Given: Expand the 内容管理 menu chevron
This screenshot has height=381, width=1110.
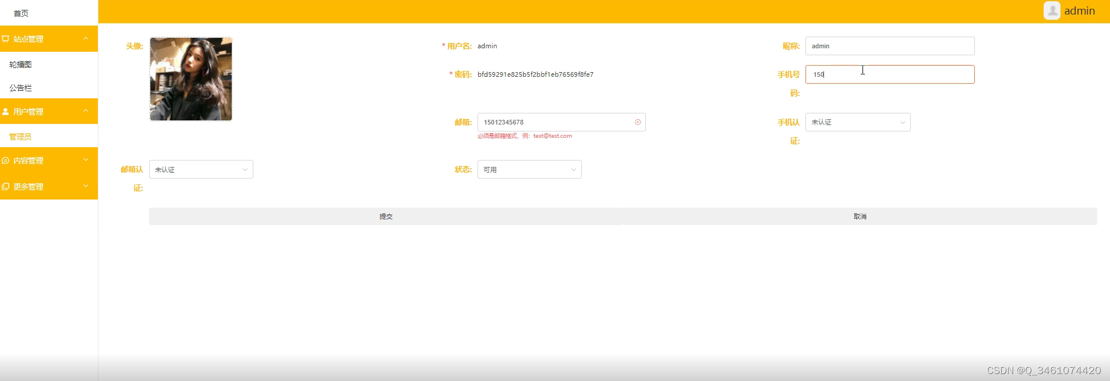Looking at the screenshot, I should pos(86,160).
